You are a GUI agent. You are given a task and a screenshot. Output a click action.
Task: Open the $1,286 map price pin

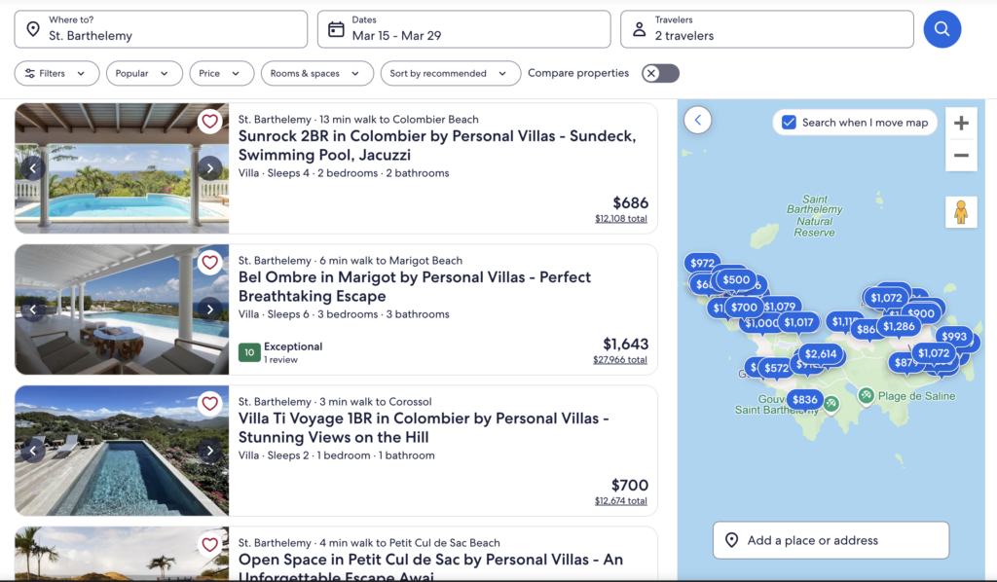point(899,327)
